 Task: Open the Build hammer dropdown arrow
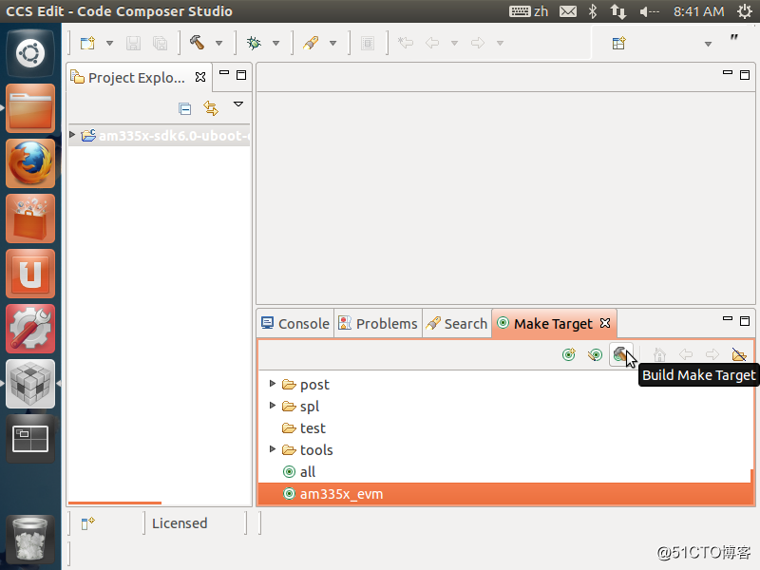click(x=219, y=43)
